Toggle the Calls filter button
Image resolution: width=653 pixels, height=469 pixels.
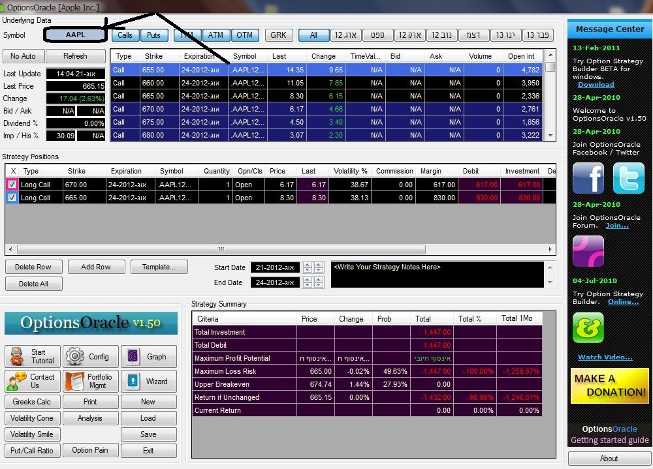[x=125, y=35]
